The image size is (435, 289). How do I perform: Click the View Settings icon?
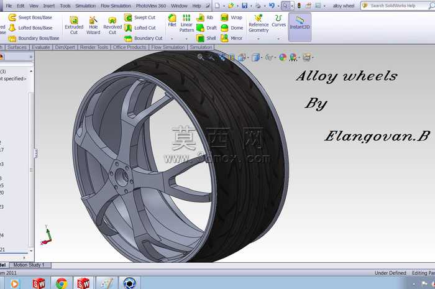[306, 57]
